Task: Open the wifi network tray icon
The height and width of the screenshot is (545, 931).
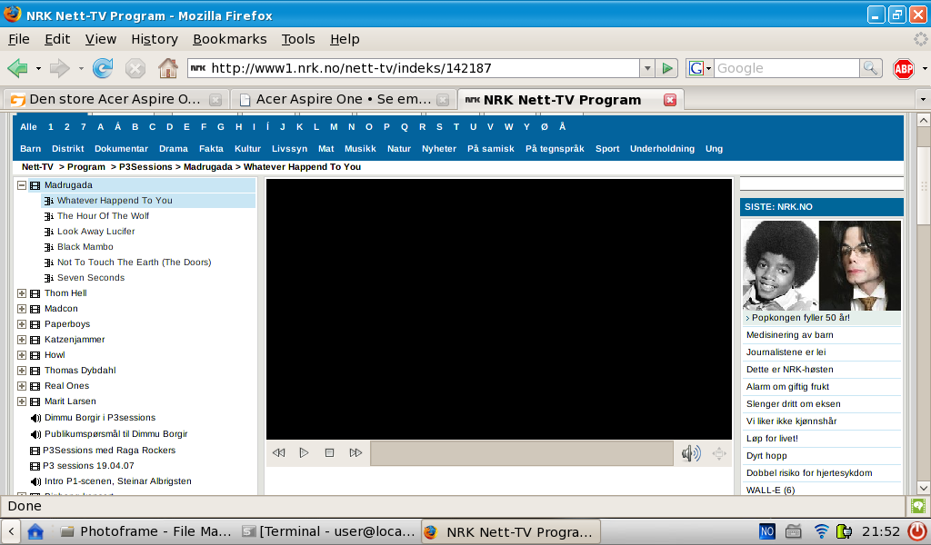Action: (821, 531)
